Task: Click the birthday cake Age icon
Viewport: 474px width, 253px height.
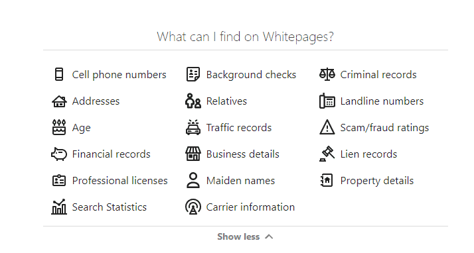Action: (x=59, y=128)
